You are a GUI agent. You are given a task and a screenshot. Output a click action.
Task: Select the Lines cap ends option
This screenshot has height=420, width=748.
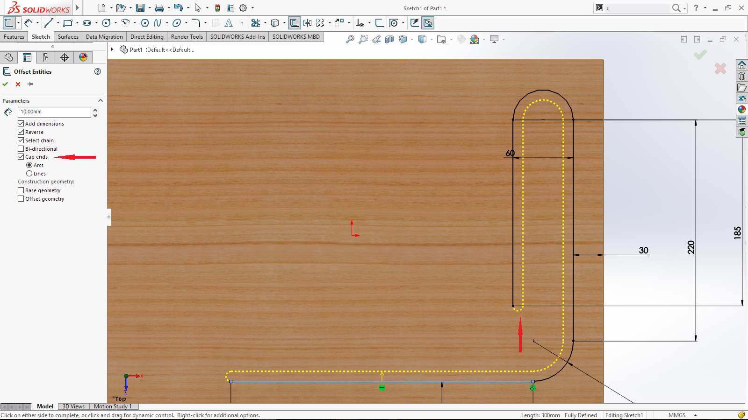(29, 174)
